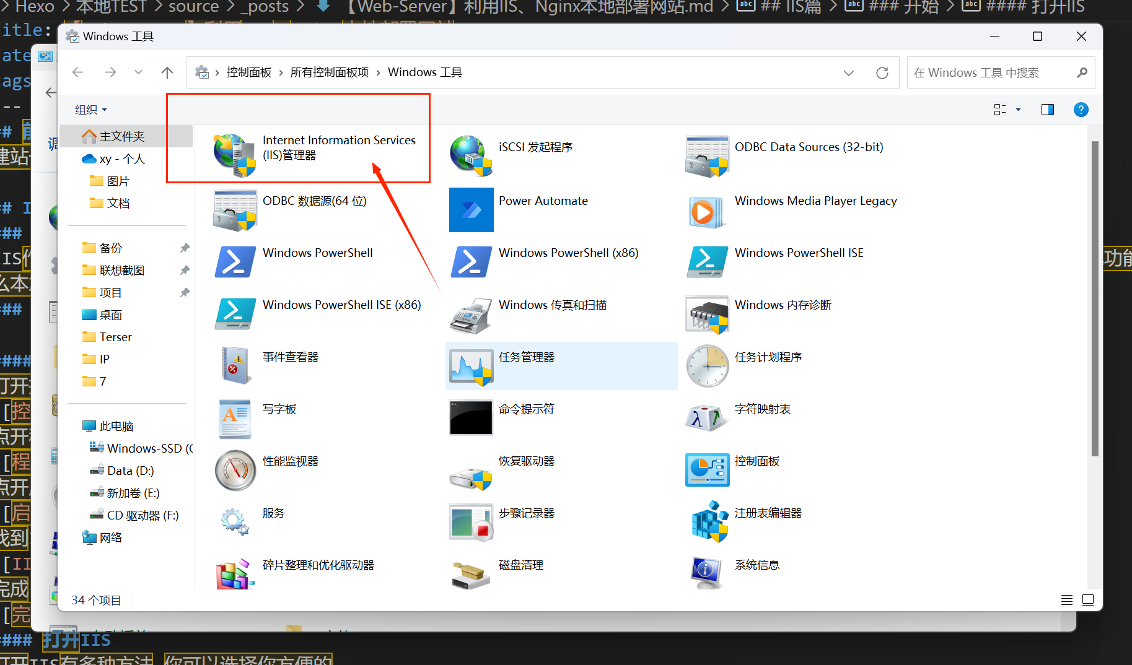Open 控制面板 icon

[x=707, y=470]
